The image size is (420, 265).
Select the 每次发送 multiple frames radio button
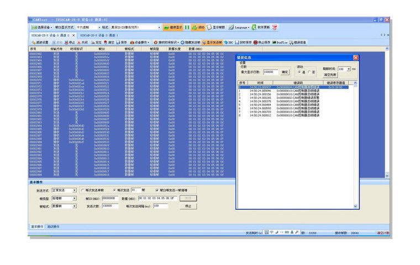click(114, 190)
